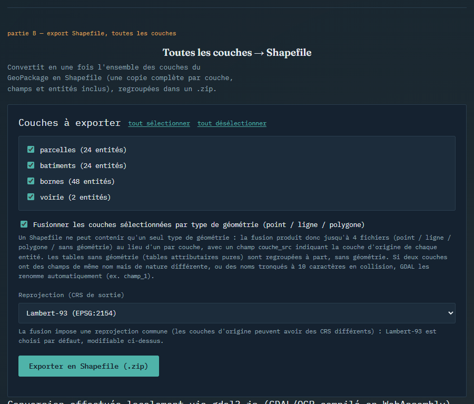Select the 'batiments (24 entités)' label
The height and width of the screenshot is (404, 474).
coord(83,166)
